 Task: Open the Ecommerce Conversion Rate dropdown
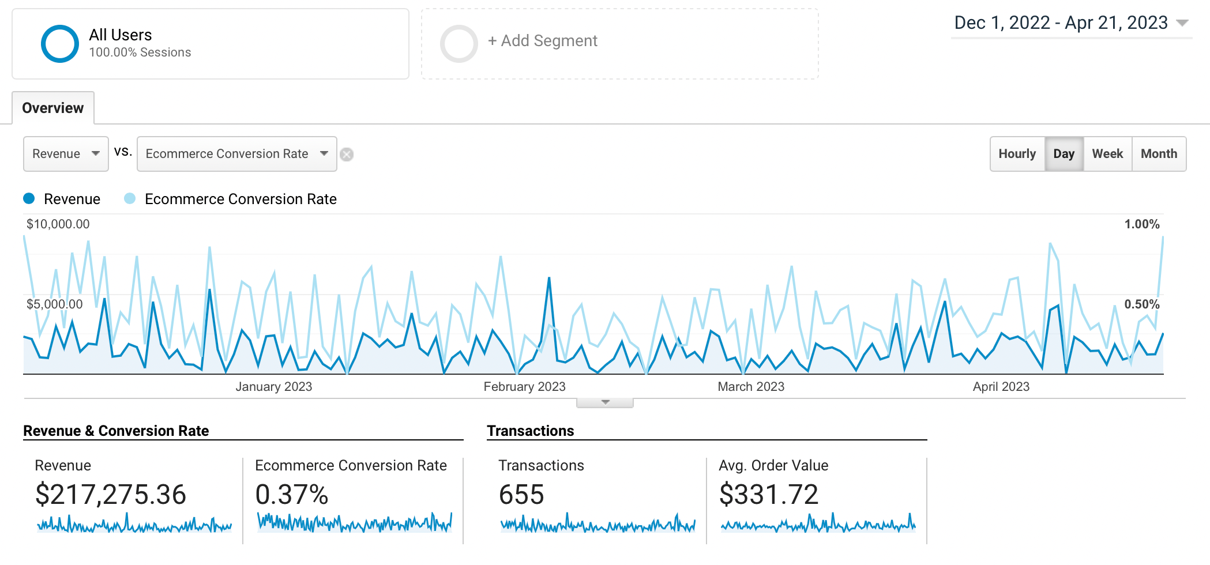[x=236, y=154]
